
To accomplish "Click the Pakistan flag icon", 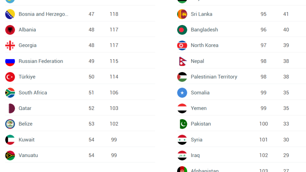I will (182, 124).
